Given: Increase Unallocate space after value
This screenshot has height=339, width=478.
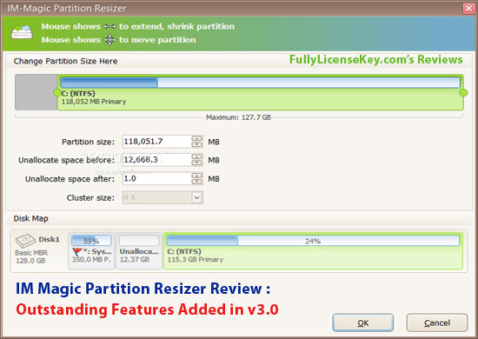Looking at the screenshot, I should point(197,176).
